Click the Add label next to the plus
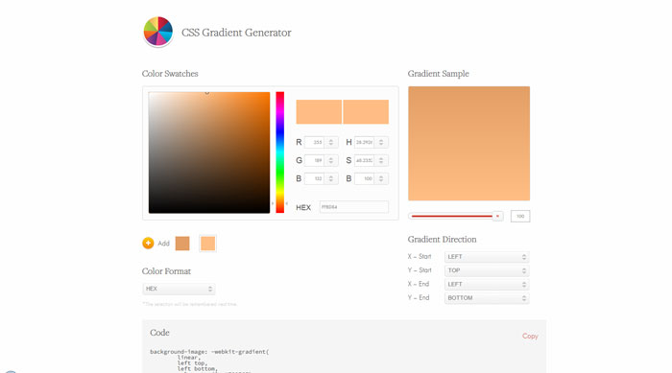This screenshot has width=672, height=373. [164, 244]
